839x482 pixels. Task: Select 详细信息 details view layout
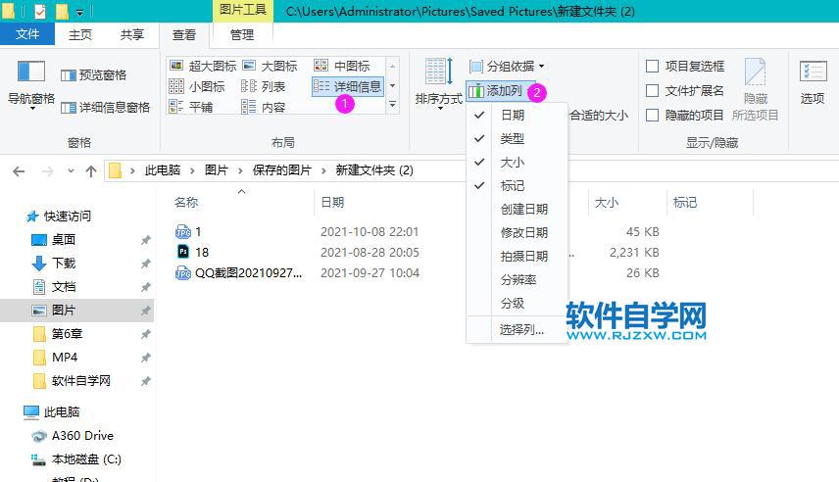(349, 86)
